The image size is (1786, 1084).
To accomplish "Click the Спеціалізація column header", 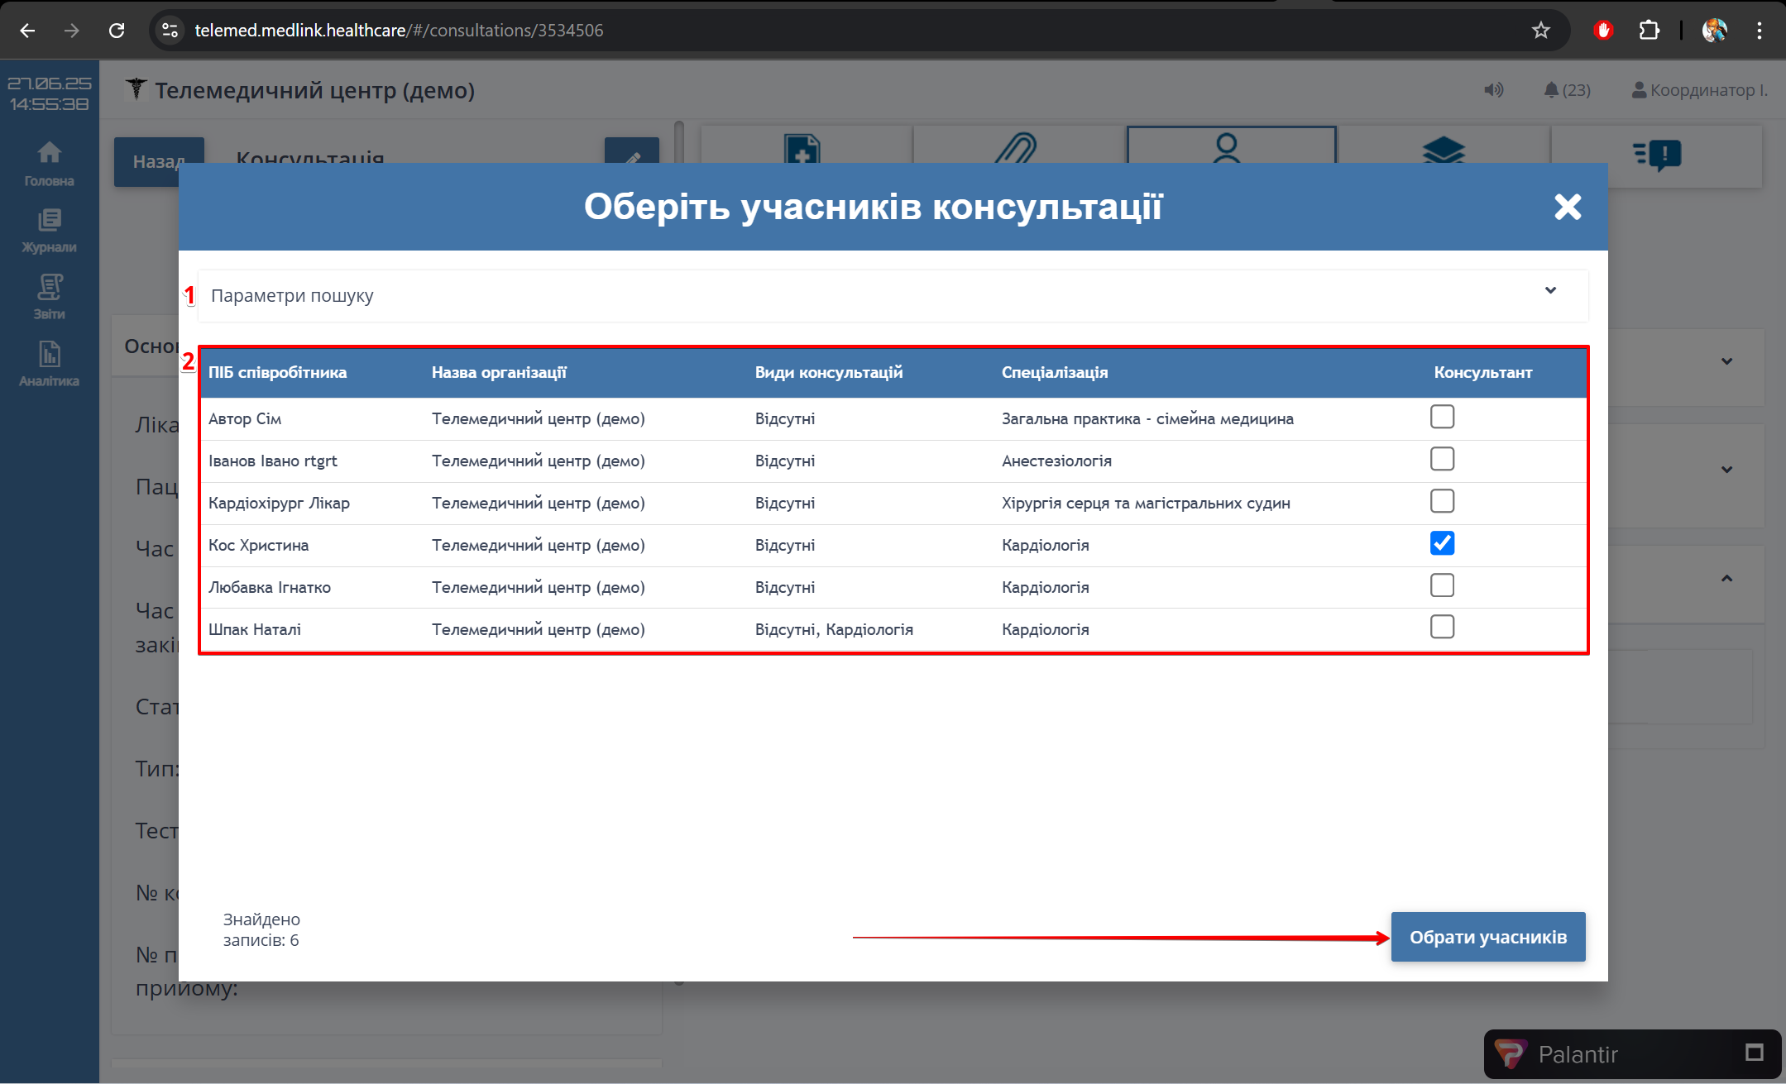I will click(1054, 372).
